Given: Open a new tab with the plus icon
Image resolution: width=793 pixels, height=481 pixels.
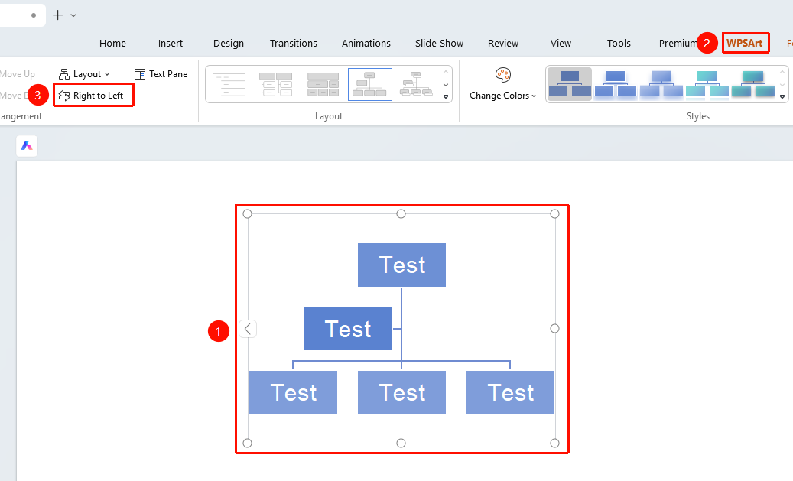Looking at the screenshot, I should (x=58, y=15).
